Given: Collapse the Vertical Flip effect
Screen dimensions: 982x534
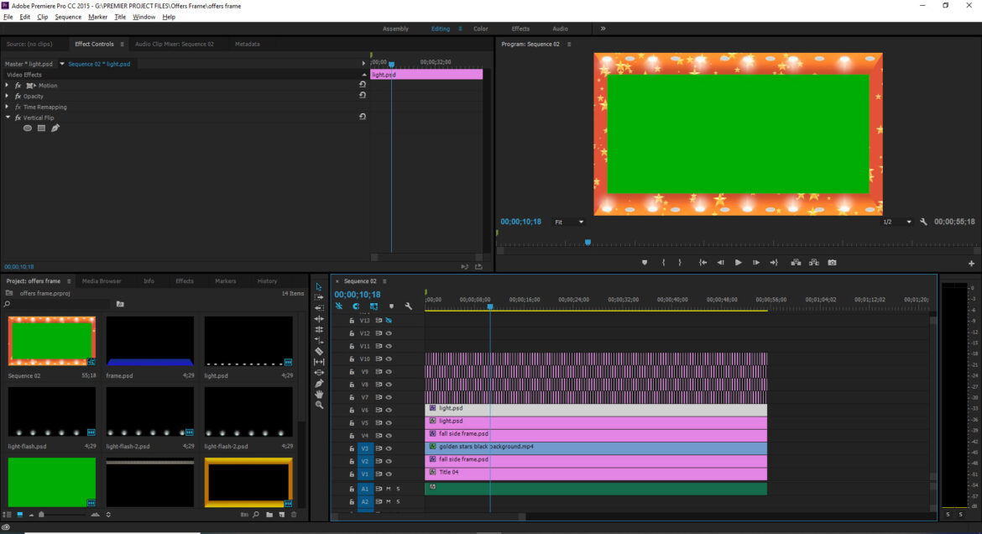Looking at the screenshot, I should 8,118.
